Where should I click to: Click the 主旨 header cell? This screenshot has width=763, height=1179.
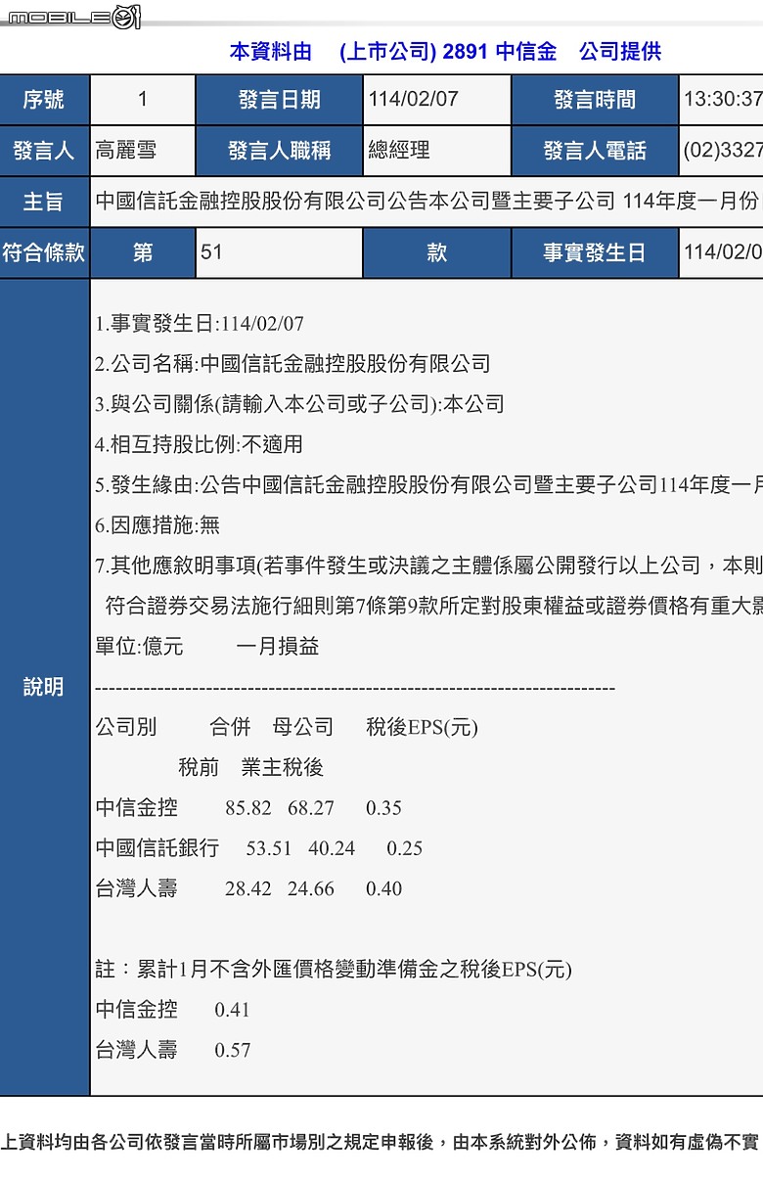pyautogui.click(x=44, y=202)
